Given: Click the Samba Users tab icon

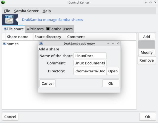Looking at the screenshot, I should point(48,29).
